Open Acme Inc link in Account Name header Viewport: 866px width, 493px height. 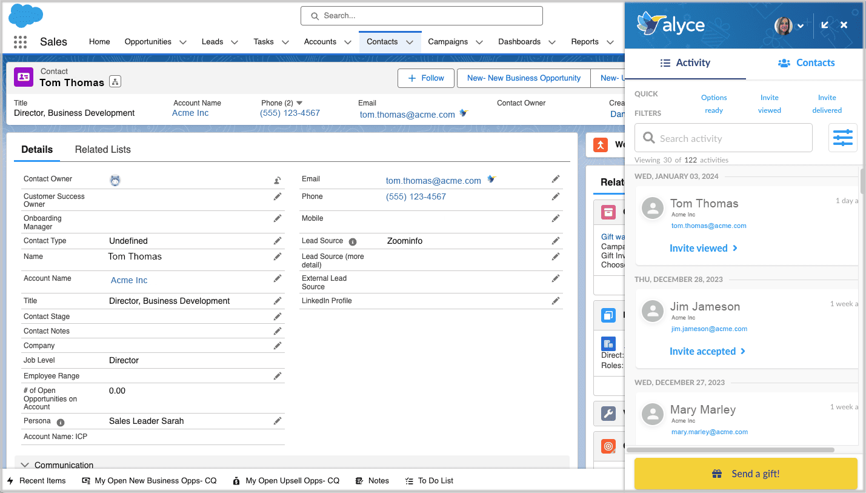pos(190,113)
